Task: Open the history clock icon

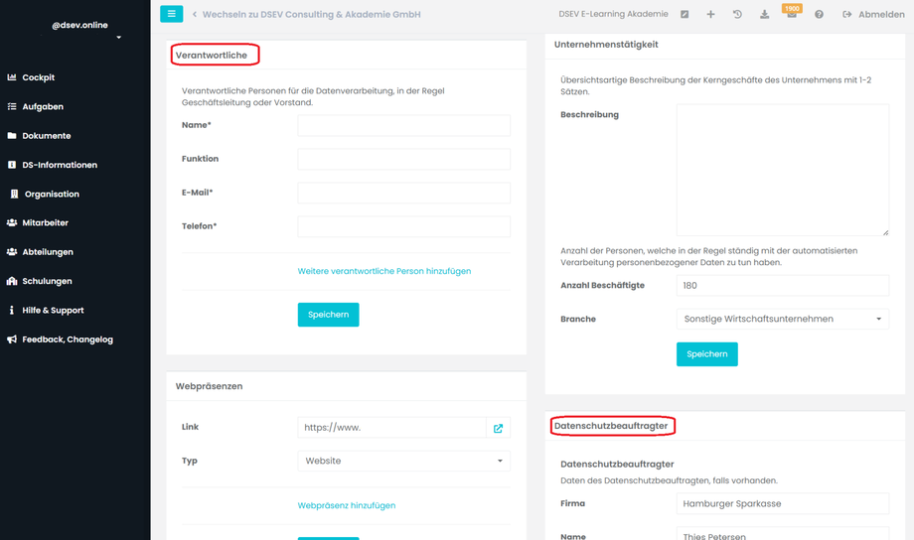Action: [737, 15]
